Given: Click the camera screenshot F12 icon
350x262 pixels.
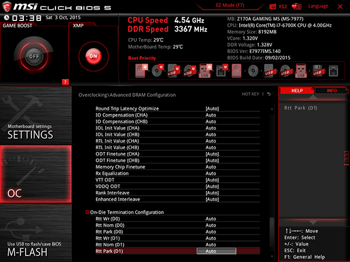Looking at the screenshot, I should pyautogui.click(x=272, y=6).
